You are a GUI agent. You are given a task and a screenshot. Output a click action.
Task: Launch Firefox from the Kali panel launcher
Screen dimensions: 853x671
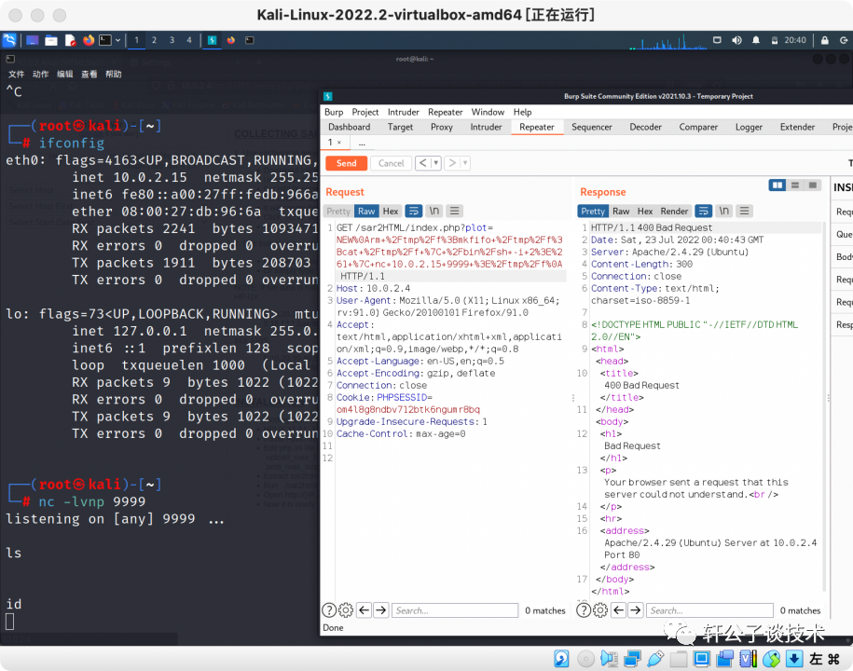coord(89,40)
